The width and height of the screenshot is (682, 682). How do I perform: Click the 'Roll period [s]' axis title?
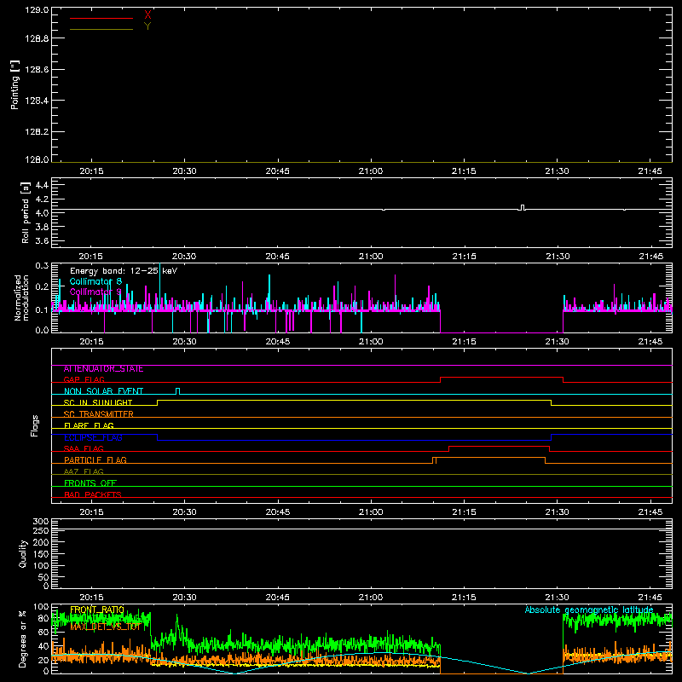[x=26, y=212]
